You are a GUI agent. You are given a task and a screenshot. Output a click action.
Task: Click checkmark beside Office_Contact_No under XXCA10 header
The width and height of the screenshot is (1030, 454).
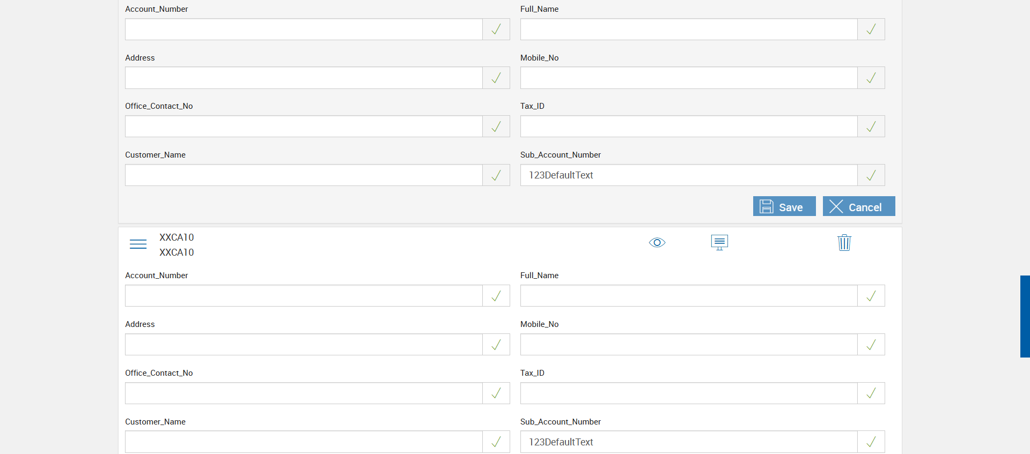coord(496,393)
